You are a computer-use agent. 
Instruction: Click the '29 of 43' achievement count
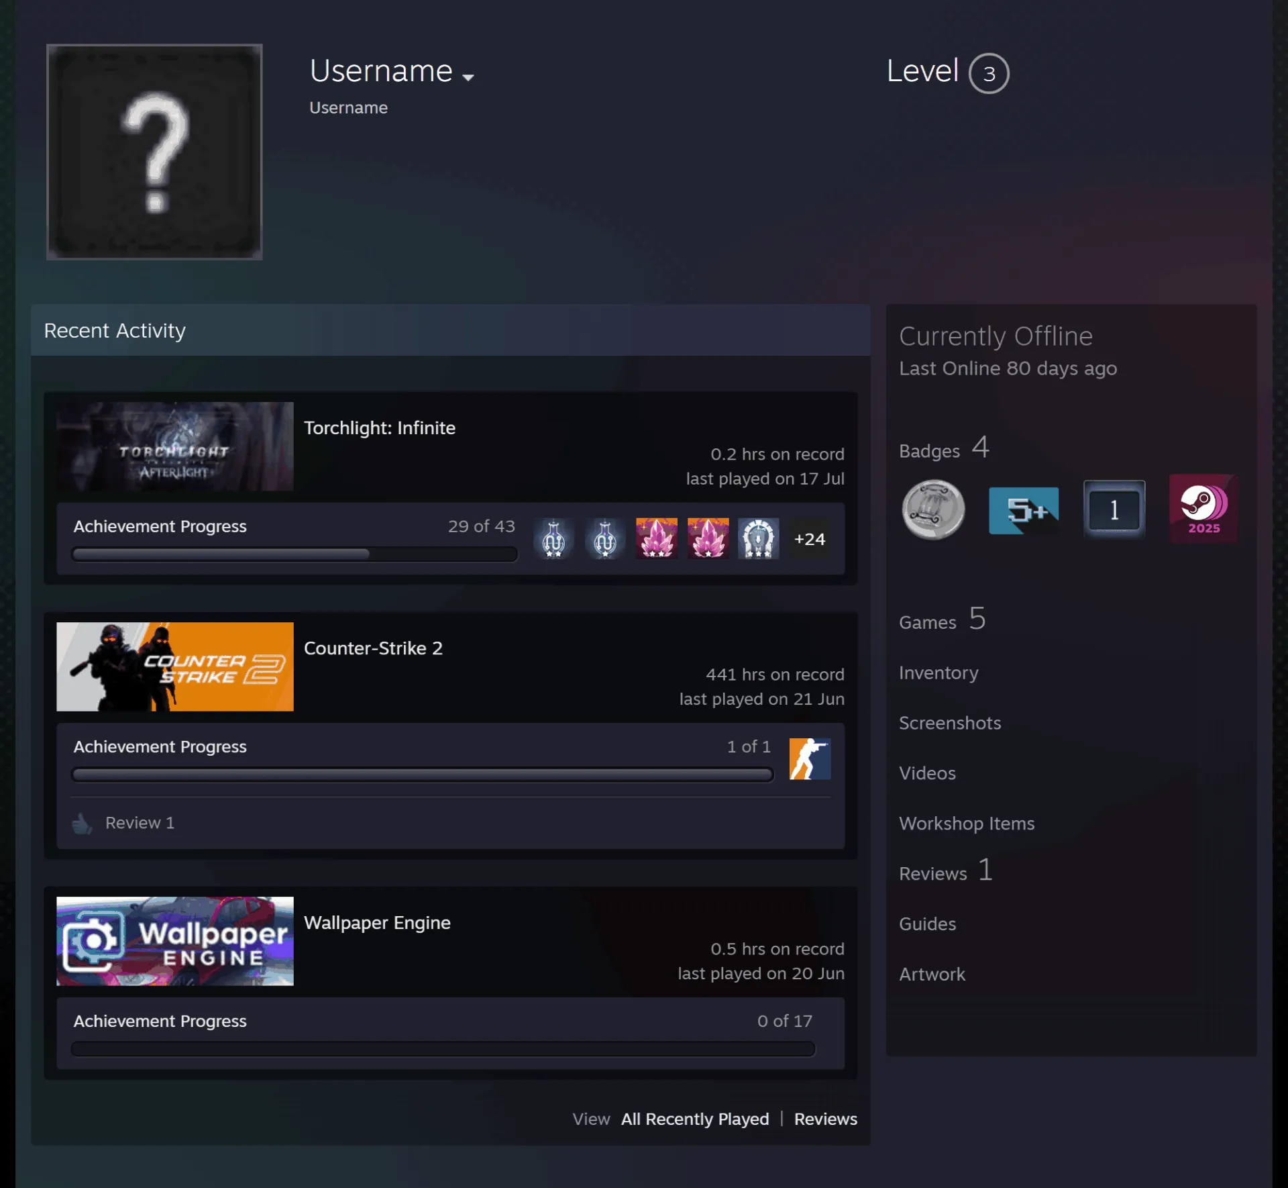(x=482, y=526)
